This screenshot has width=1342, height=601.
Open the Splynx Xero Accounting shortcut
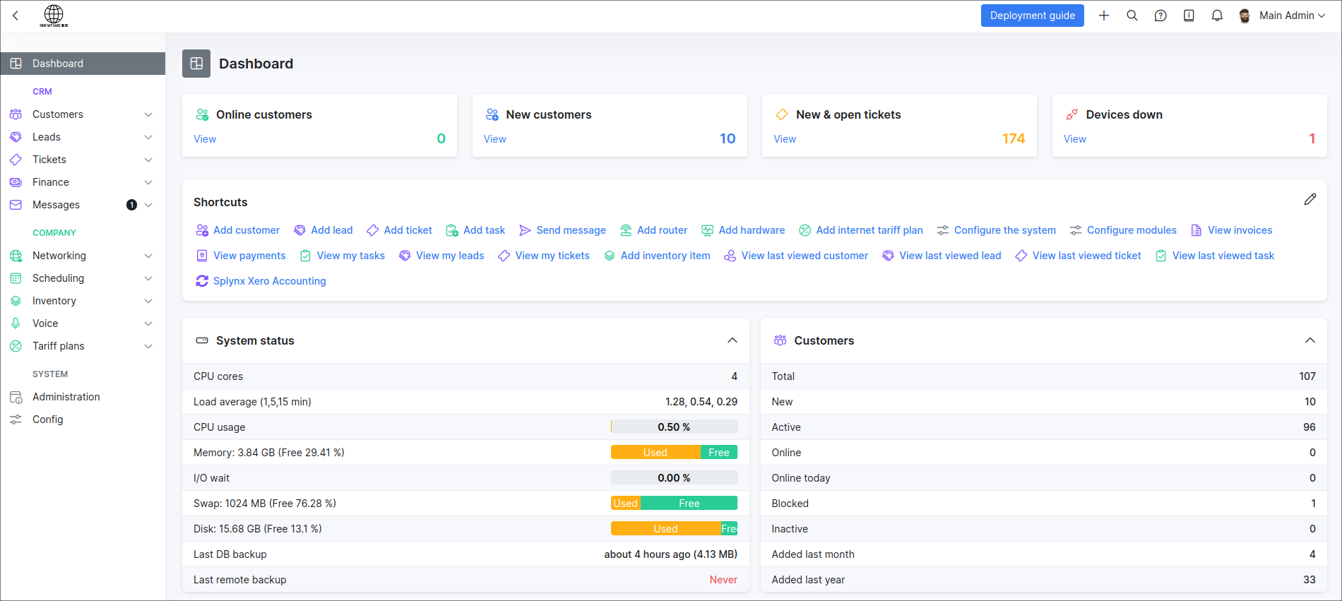[x=269, y=281]
